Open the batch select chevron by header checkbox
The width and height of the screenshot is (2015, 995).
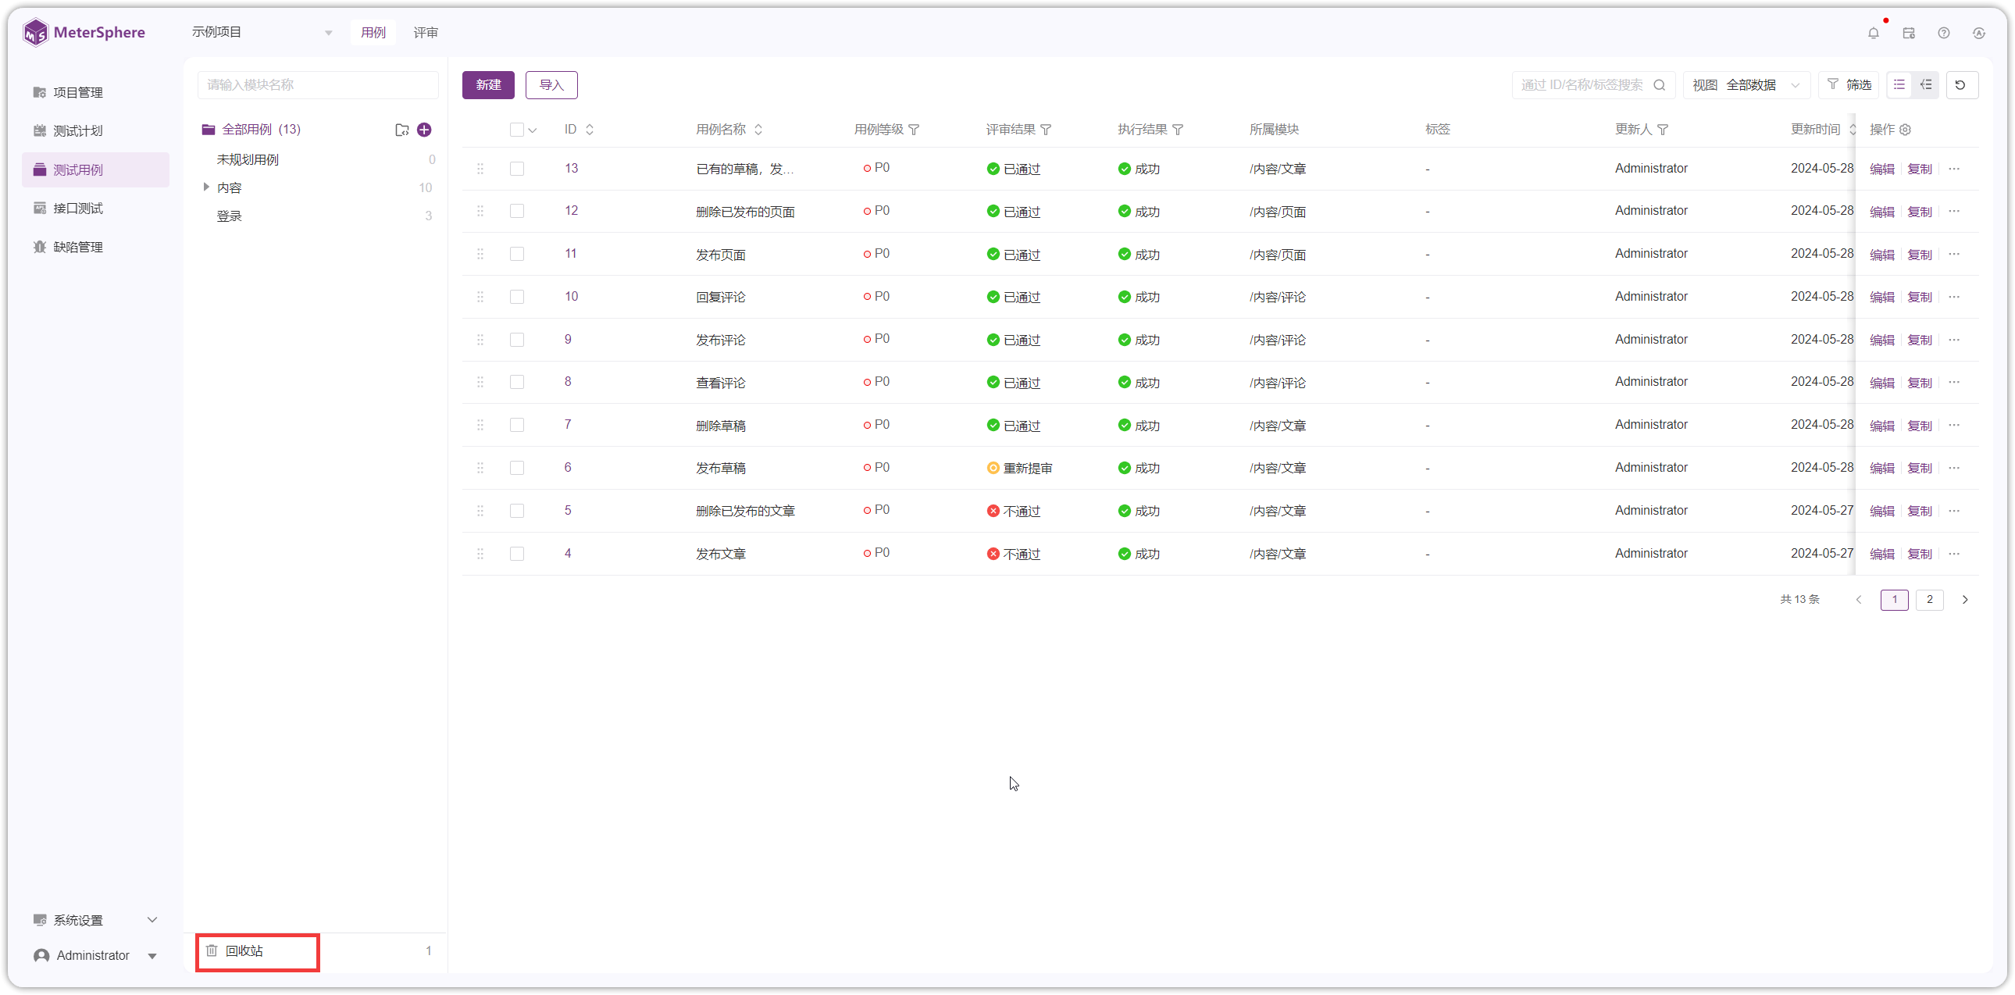point(533,130)
